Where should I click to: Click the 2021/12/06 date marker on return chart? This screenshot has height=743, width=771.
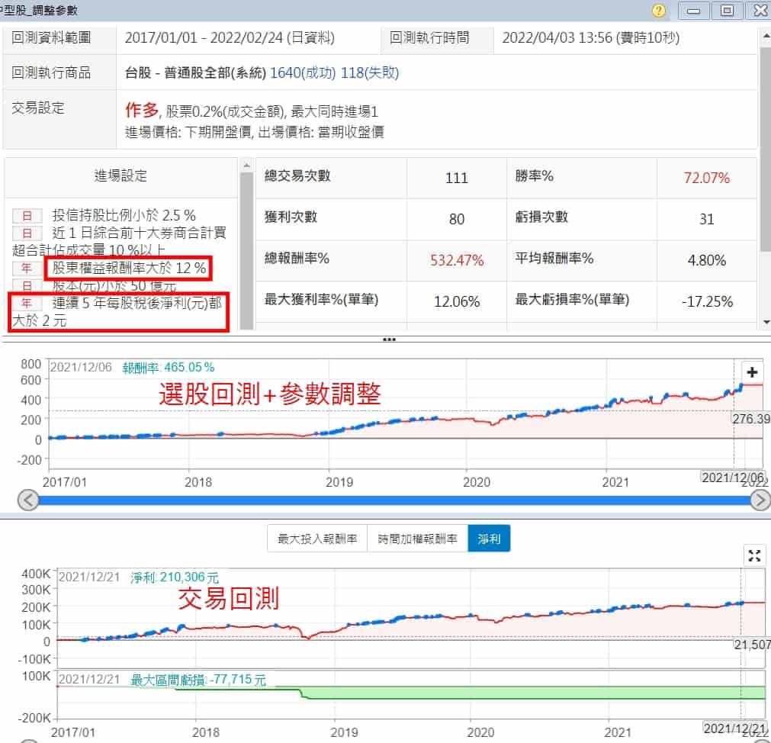point(731,476)
